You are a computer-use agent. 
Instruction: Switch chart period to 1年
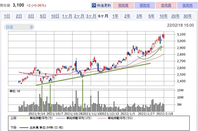click(x=115, y=16)
